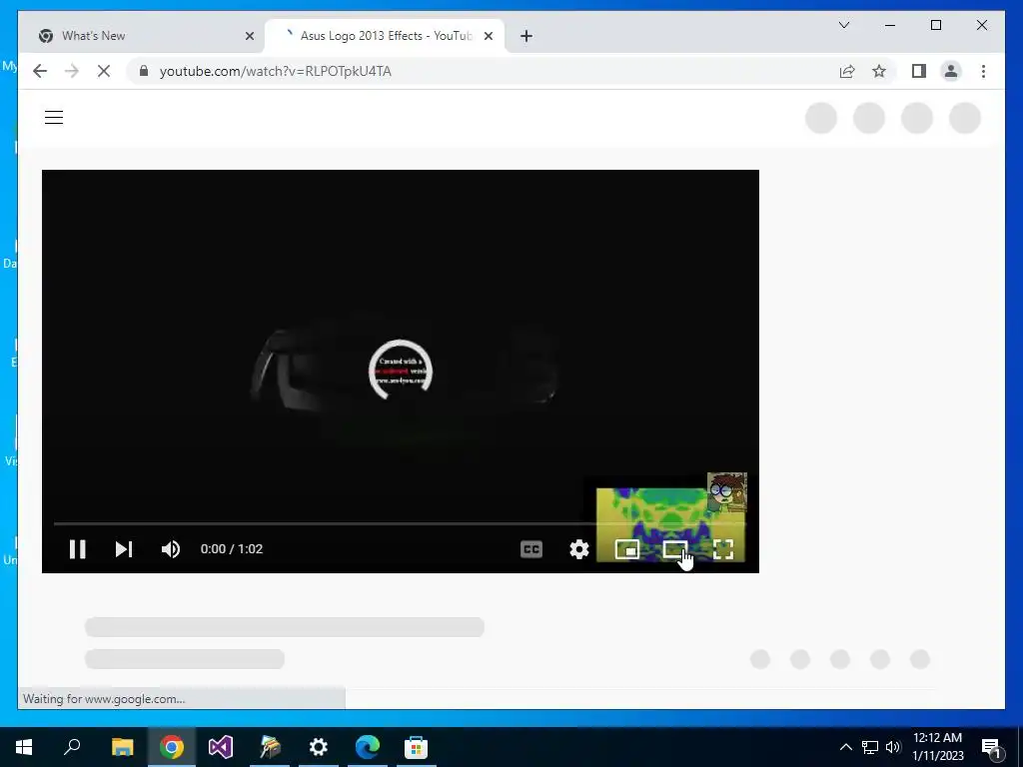Image resolution: width=1023 pixels, height=767 pixels.
Task: Go back to the previous page
Action: (40, 71)
